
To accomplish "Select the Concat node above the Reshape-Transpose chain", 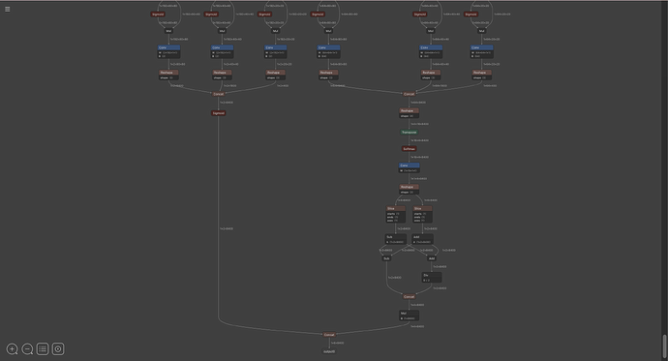I will click(x=409, y=94).
